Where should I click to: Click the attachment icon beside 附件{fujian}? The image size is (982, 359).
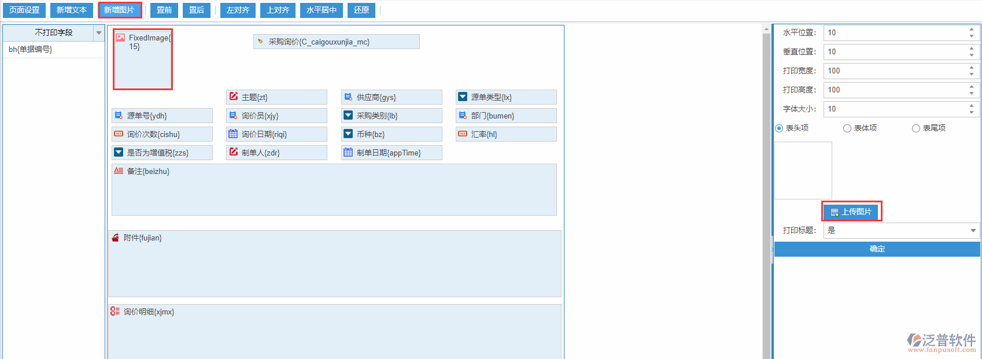pos(115,238)
